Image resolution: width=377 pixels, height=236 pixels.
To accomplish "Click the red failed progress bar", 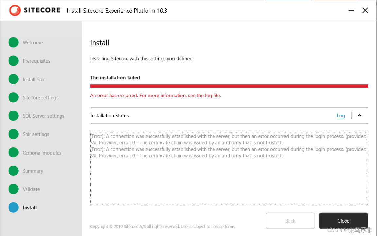I will click(x=229, y=86).
